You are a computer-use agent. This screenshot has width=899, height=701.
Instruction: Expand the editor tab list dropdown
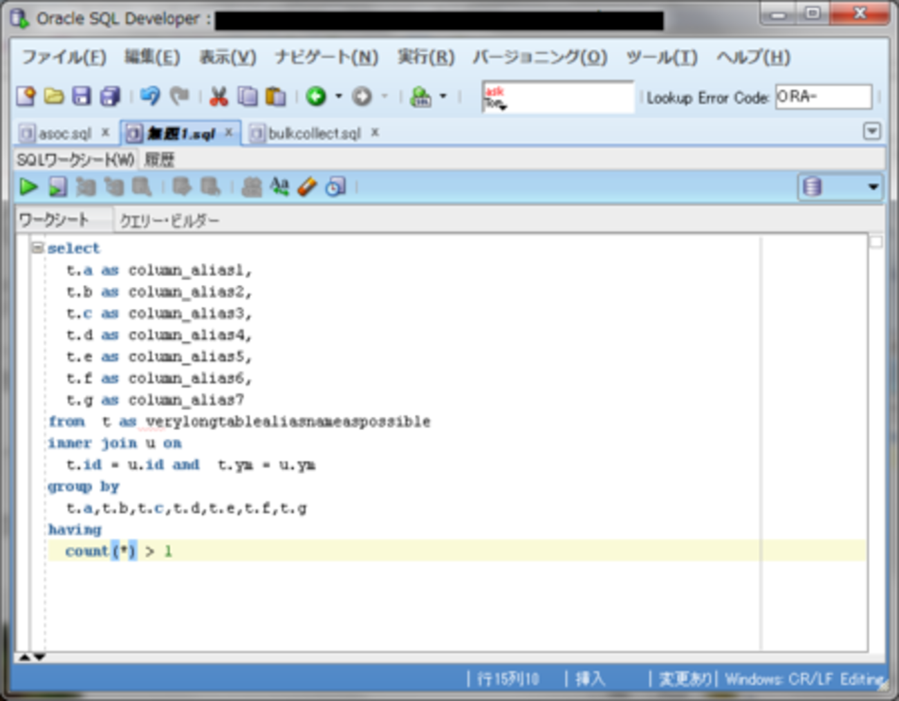[x=872, y=131]
